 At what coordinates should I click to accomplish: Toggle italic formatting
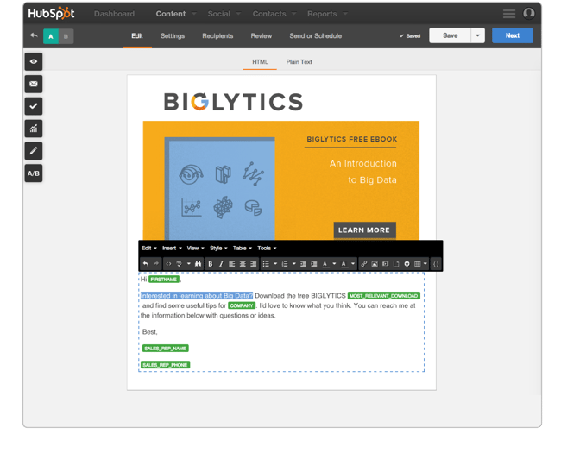pos(221,264)
